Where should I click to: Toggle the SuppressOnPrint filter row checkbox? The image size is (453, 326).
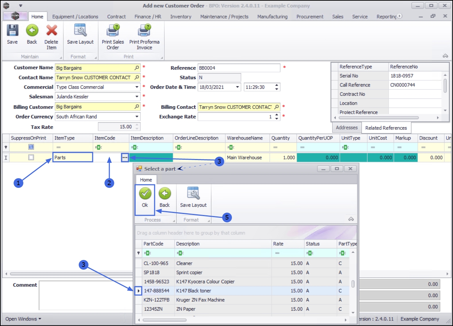pos(31,147)
